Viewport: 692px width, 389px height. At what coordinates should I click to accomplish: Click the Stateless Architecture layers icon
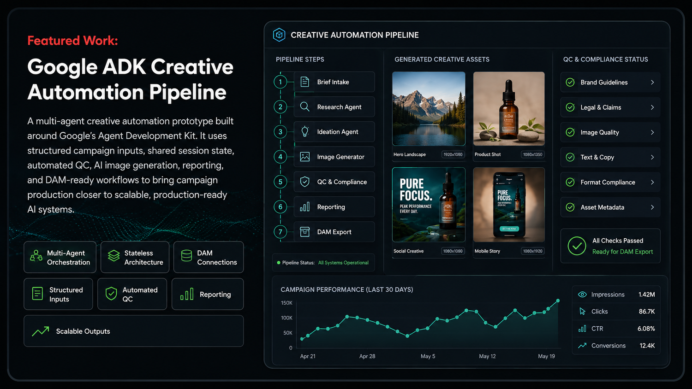pos(113,256)
